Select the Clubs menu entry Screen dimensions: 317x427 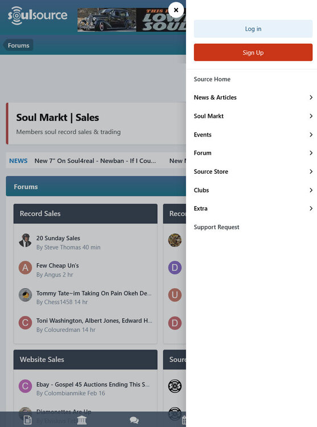201,190
